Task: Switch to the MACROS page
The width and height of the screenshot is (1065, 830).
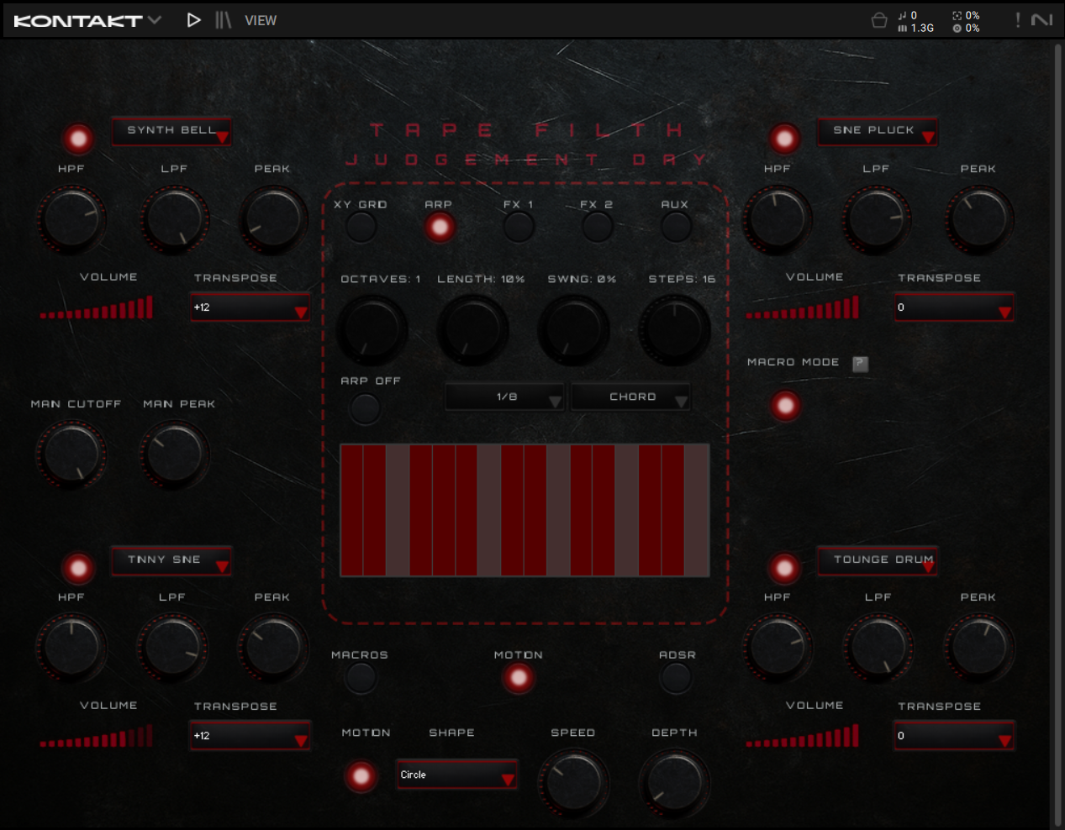Action: 360,677
